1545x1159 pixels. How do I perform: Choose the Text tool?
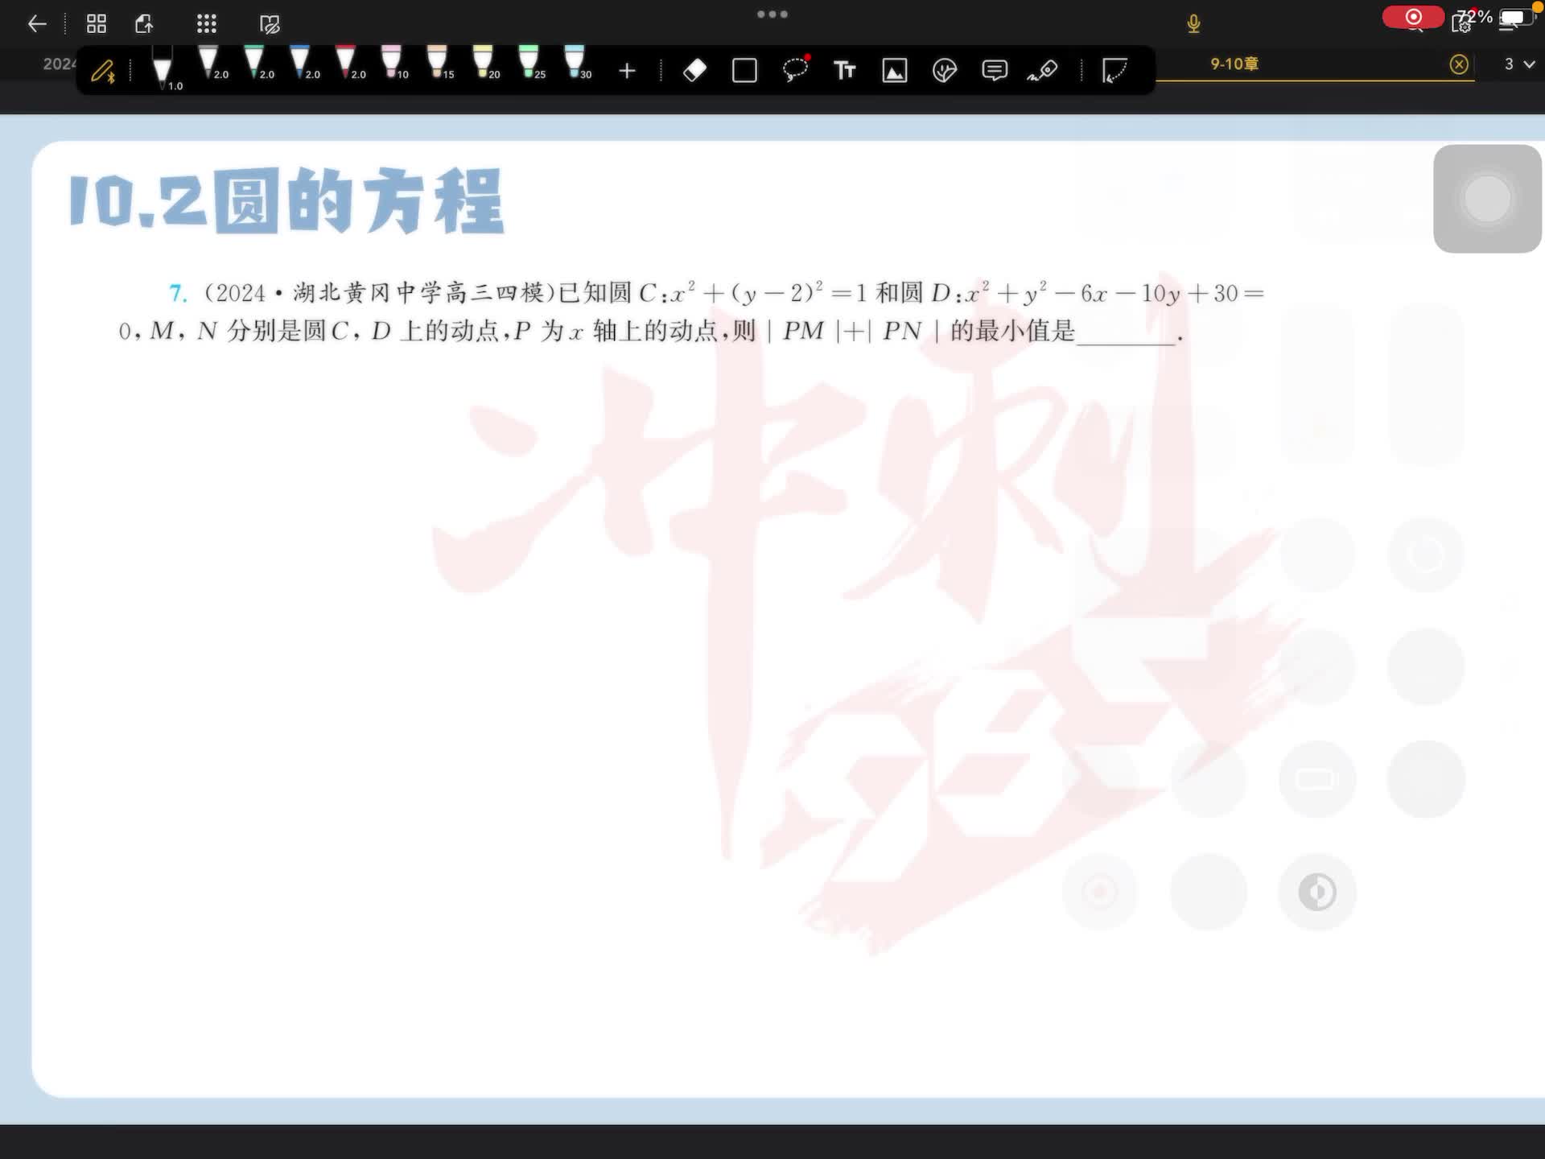[844, 71]
